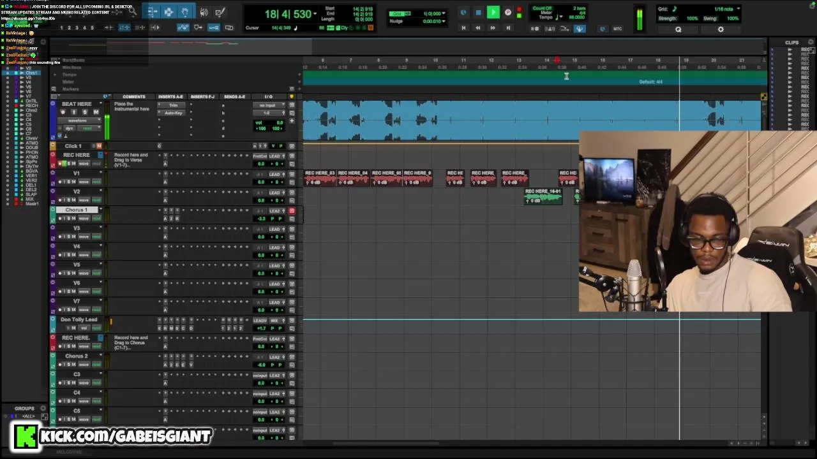Open the FrntCnt input on REC HERE

click(260, 156)
